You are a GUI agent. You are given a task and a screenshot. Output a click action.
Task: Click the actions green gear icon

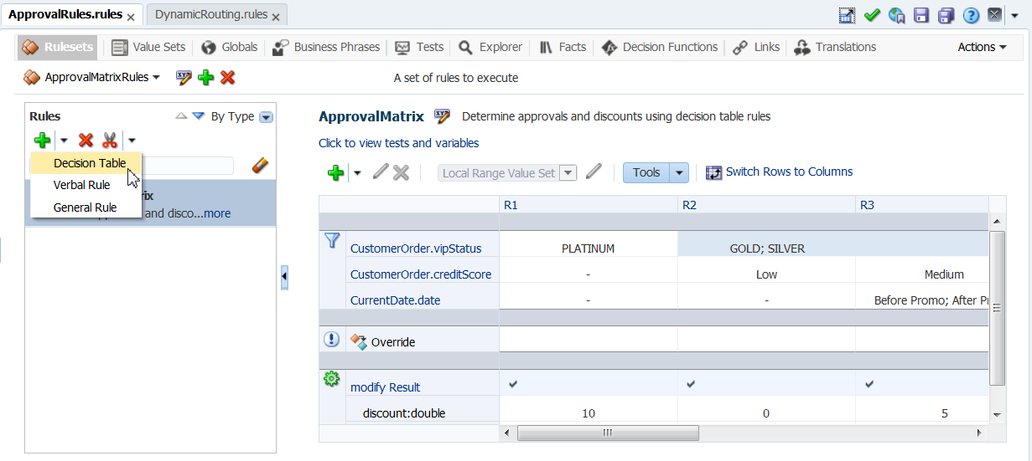(x=331, y=379)
